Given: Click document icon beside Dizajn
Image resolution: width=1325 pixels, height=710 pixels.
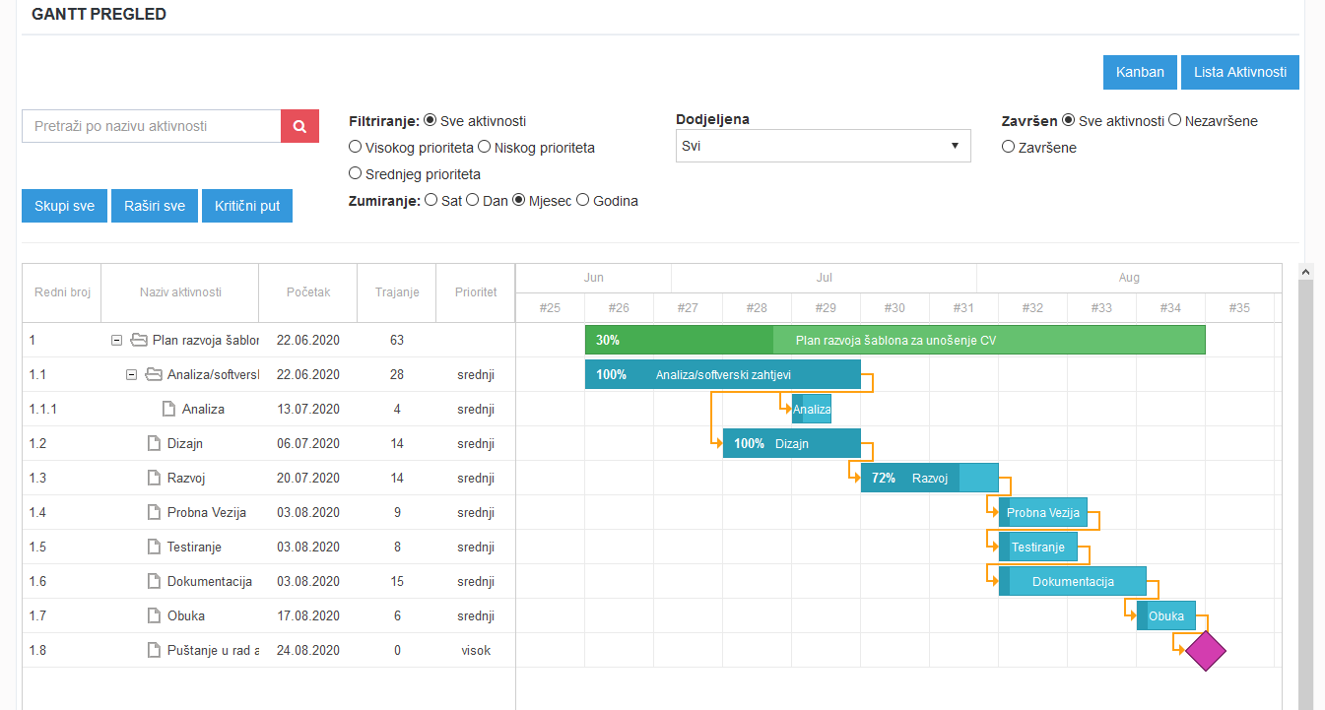Looking at the screenshot, I should click(x=154, y=443).
